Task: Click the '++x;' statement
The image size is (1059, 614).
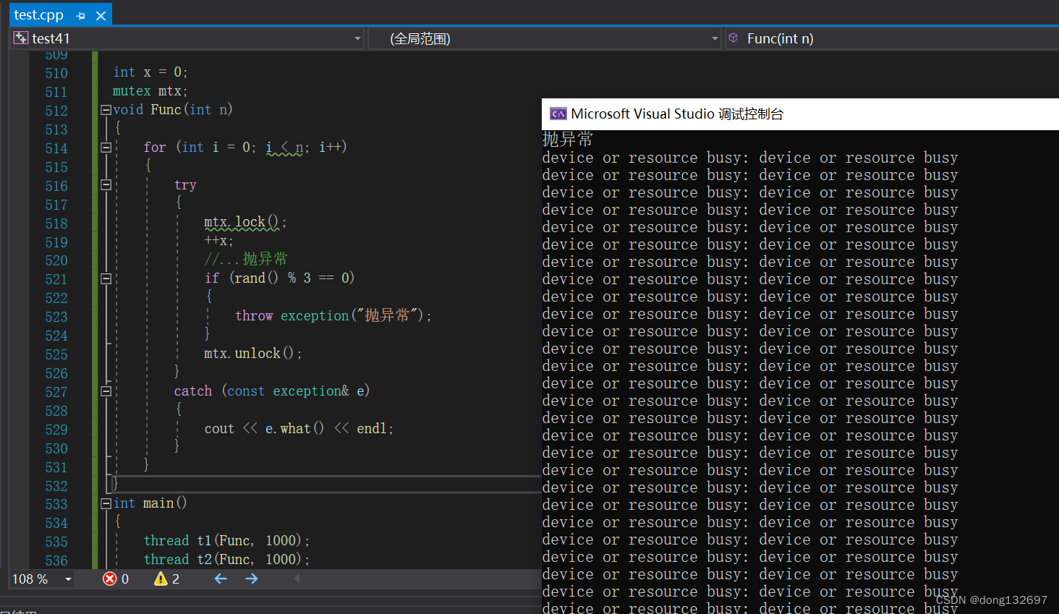Action: click(218, 241)
